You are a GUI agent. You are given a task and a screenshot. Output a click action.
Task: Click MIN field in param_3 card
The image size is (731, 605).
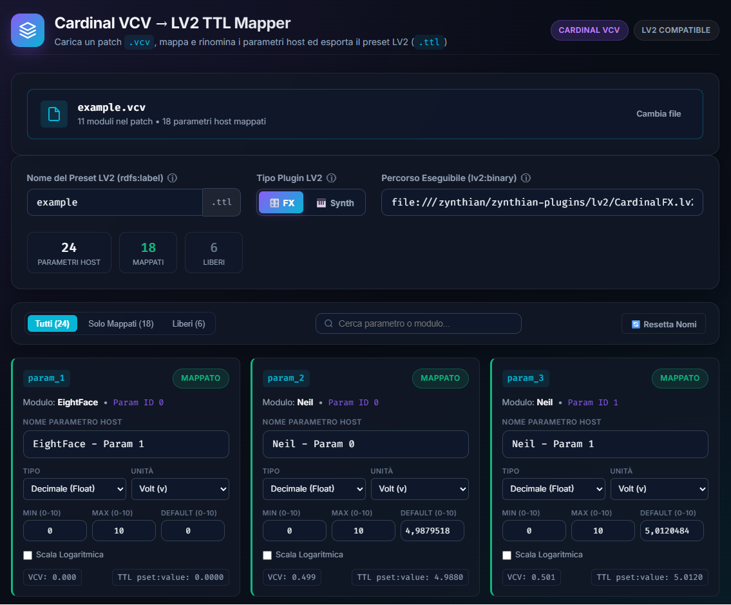[535, 531]
